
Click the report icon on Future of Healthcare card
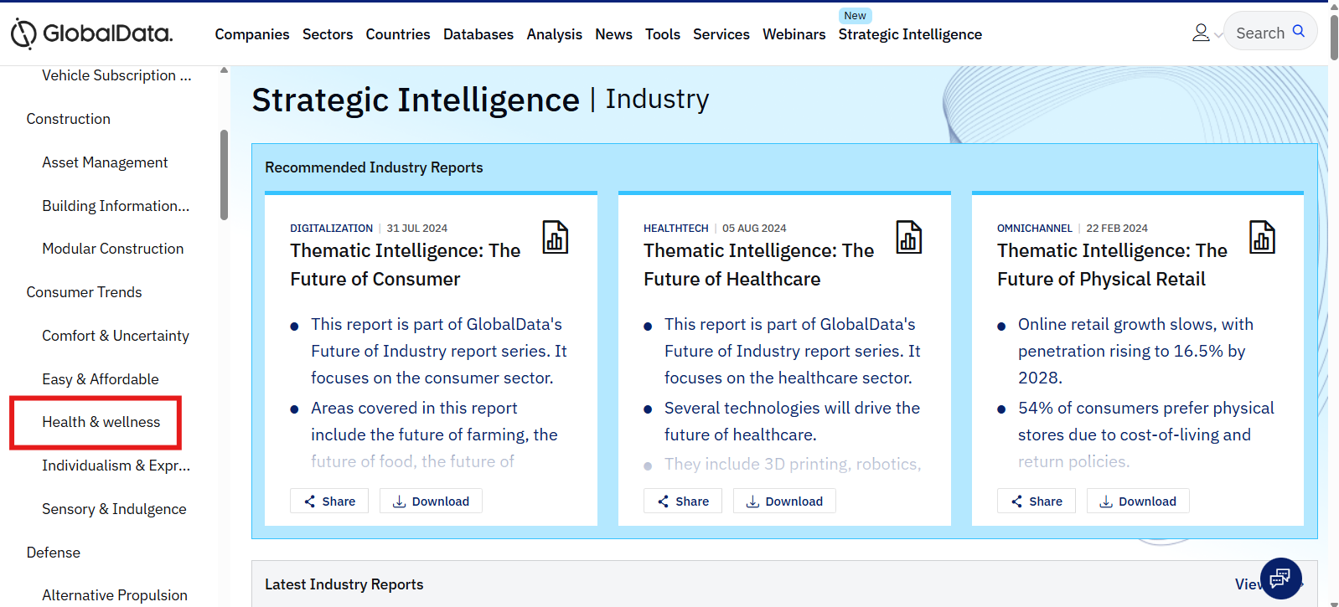[908, 238]
